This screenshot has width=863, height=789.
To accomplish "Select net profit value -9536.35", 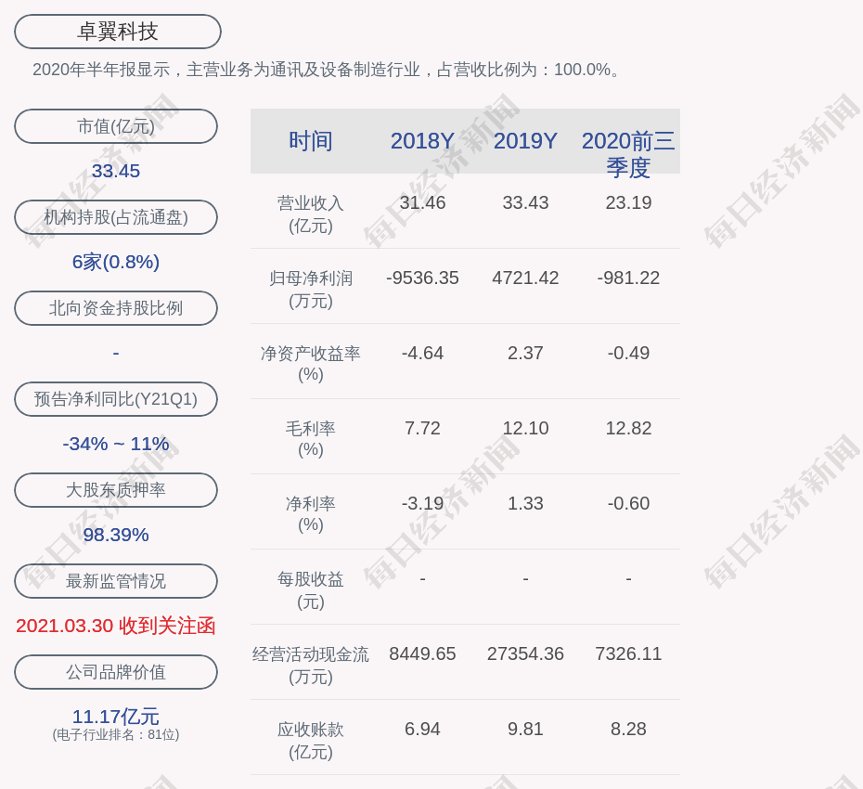I will [x=422, y=278].
